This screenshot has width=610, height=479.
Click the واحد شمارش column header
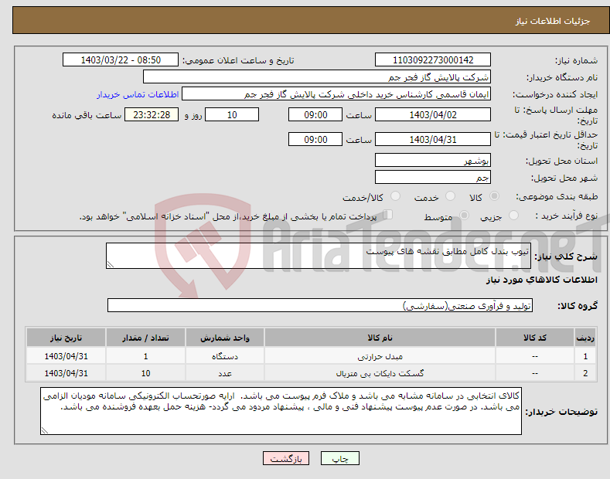click(x=225, y=338)
